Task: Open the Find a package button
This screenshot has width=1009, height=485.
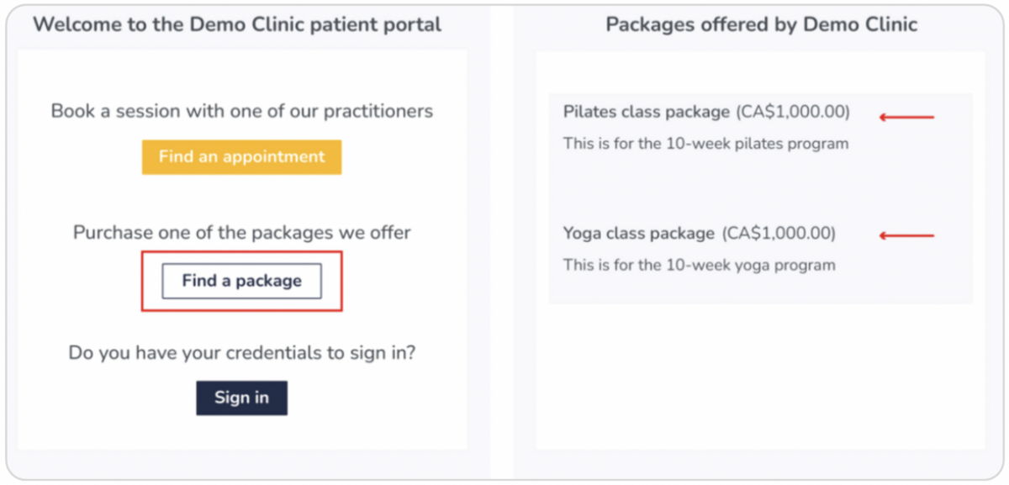Action: (x=241, y=281)
